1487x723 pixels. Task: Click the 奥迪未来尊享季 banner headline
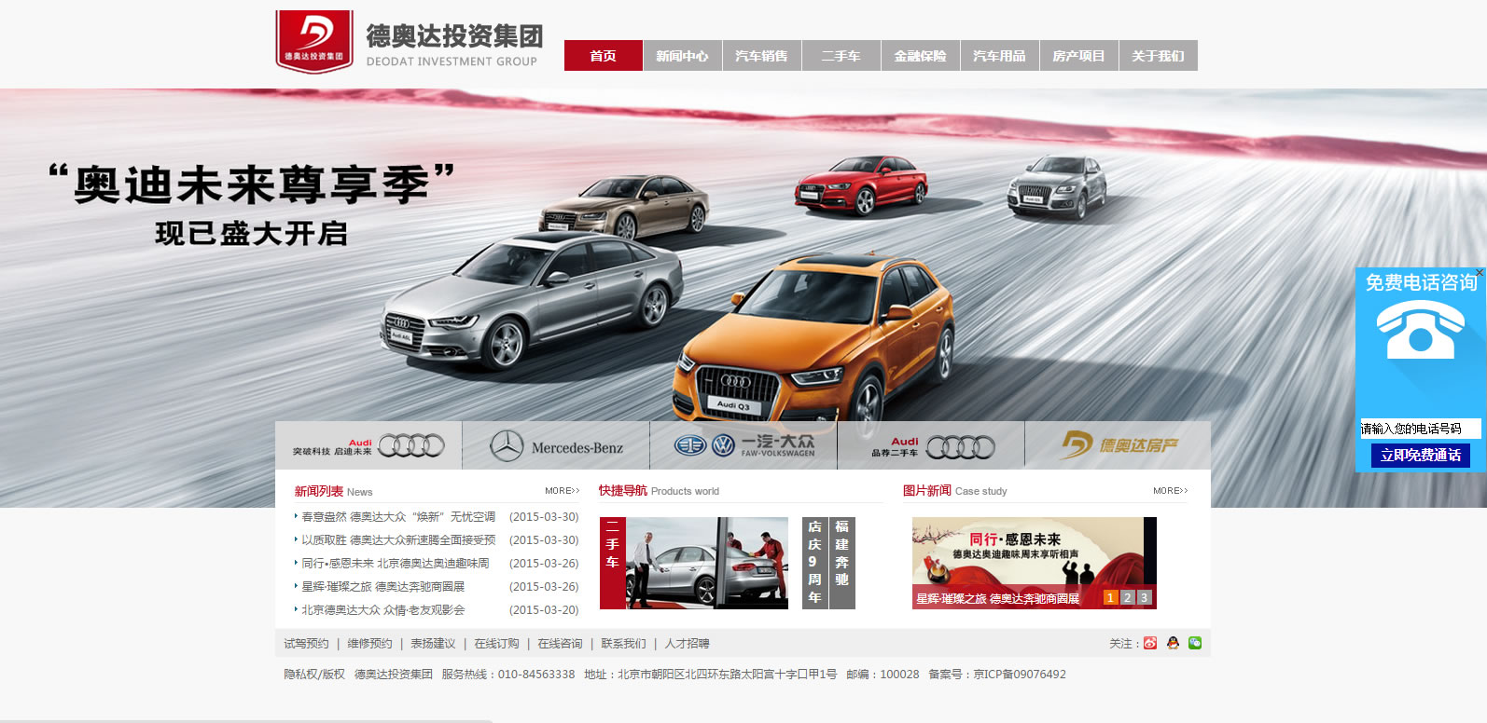coord(252,184)
